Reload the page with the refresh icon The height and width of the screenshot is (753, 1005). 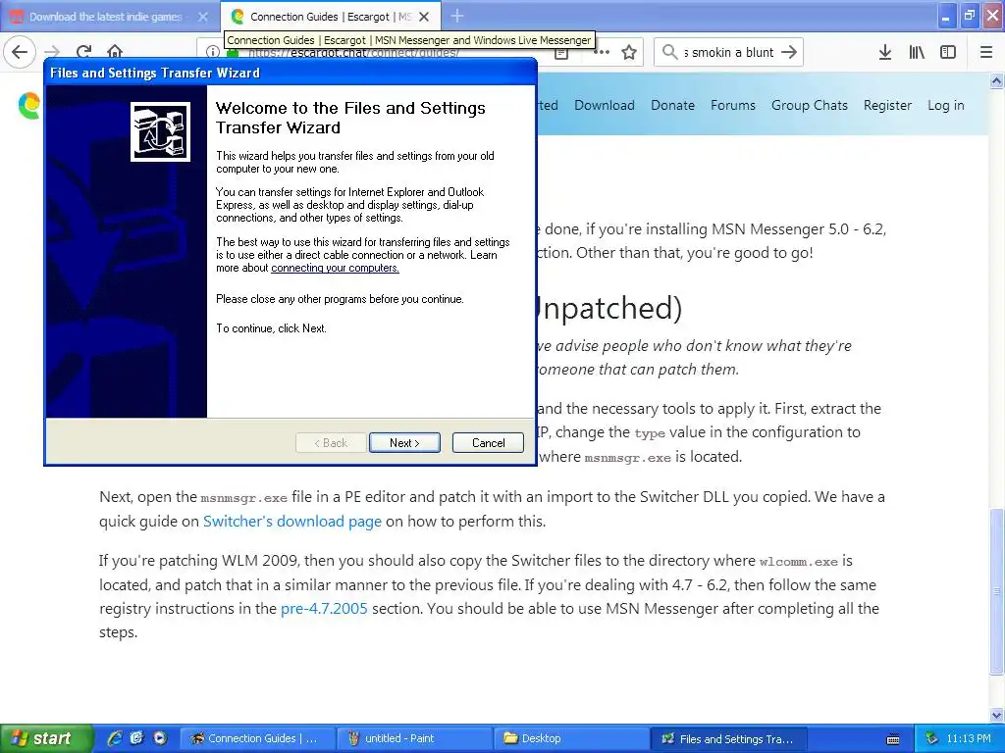click(x=83, y=52)
